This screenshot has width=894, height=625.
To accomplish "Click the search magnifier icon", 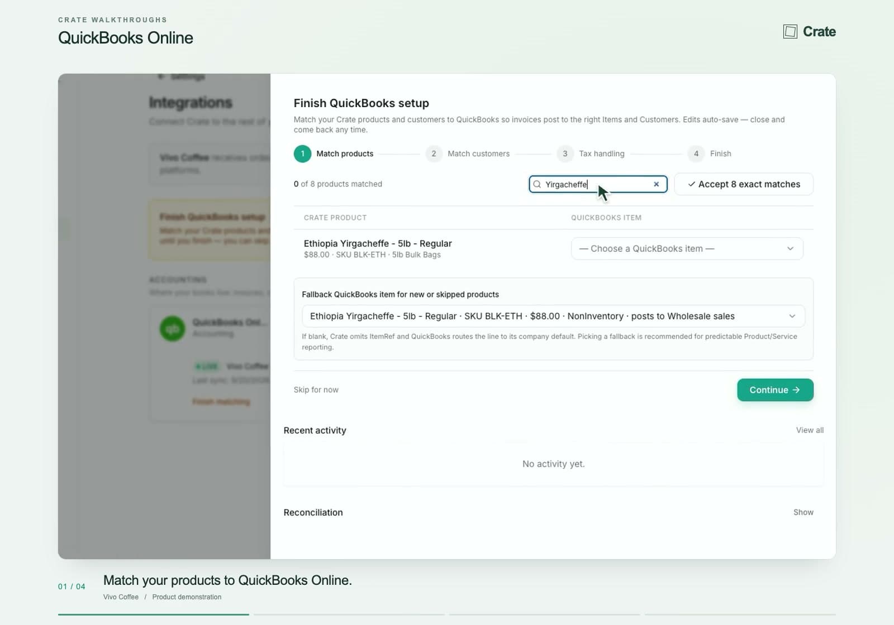I will pos(537,184).
